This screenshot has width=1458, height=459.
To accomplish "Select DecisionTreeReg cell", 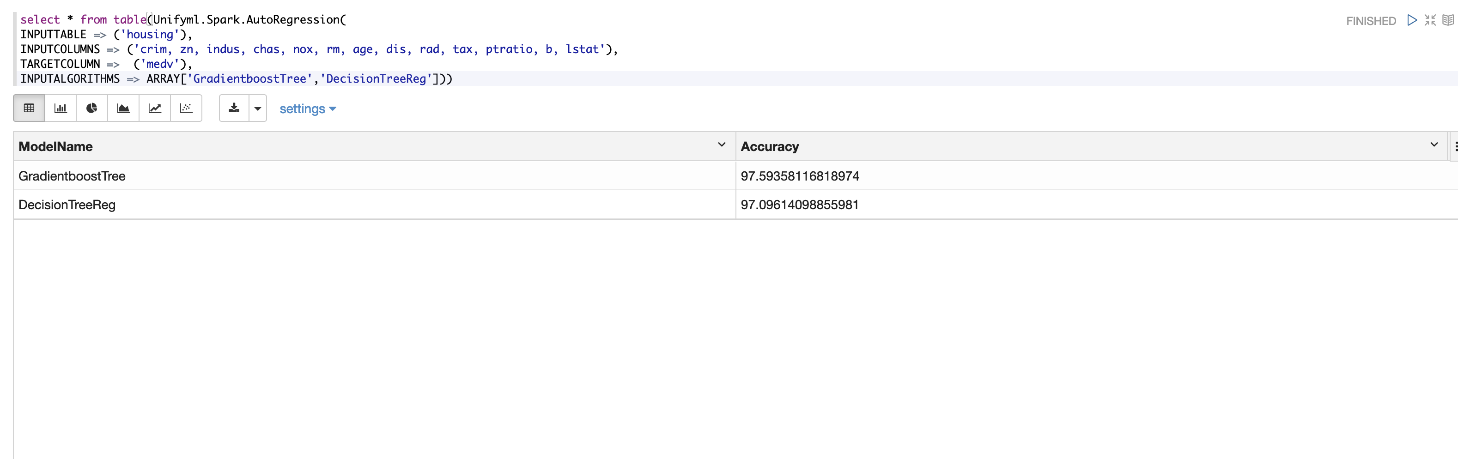I will tap(374, 204).
